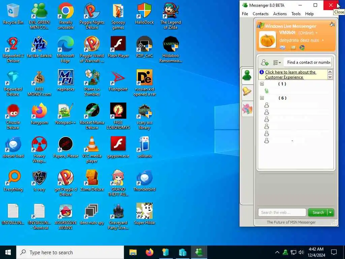Open File Explorer from the taskbar
This screenshot has width=345, height=259.
(133, 252)
